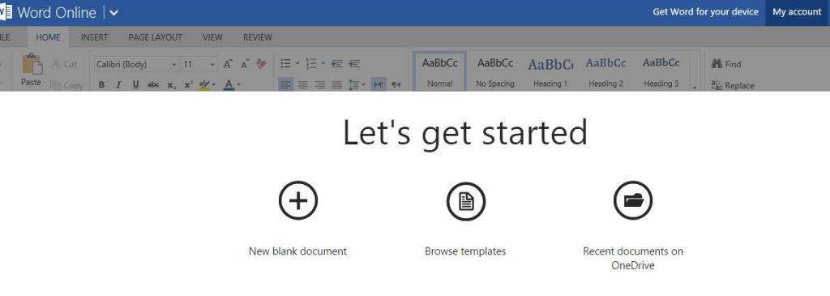
Task: Switch to the HOME ribbon tab
Action: point(48,37)
